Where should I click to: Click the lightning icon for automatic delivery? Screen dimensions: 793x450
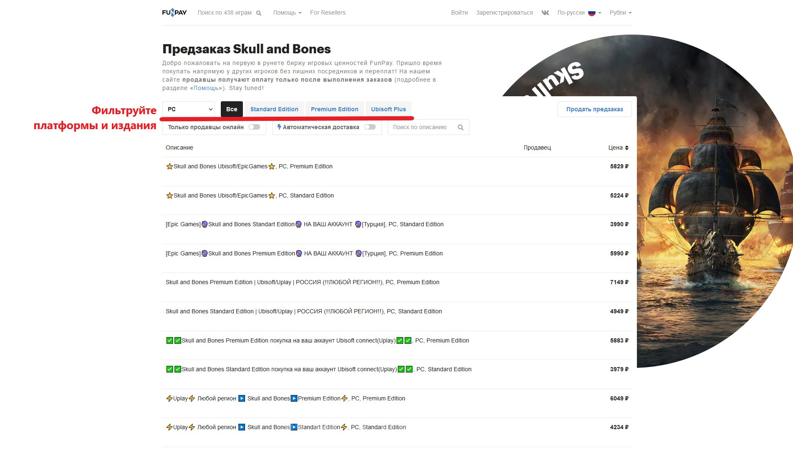pyautogui.click(x=279, y=127)
